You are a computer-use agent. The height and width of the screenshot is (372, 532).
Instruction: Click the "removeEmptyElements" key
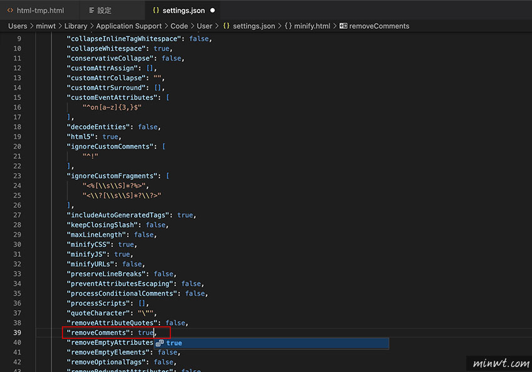108,353
